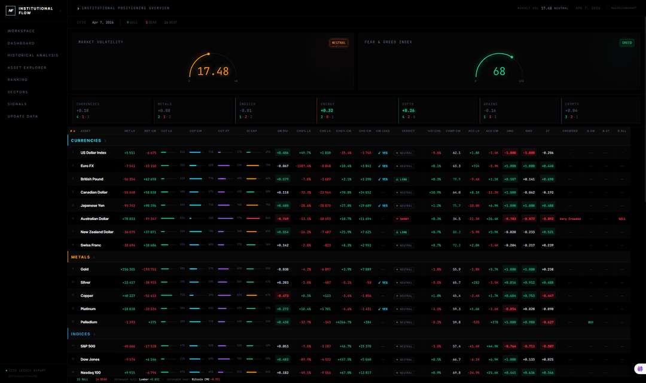Click the sort arrow icon beside ASSET header
This screenshot has height=383, width=646.
[x=72, y=131]
